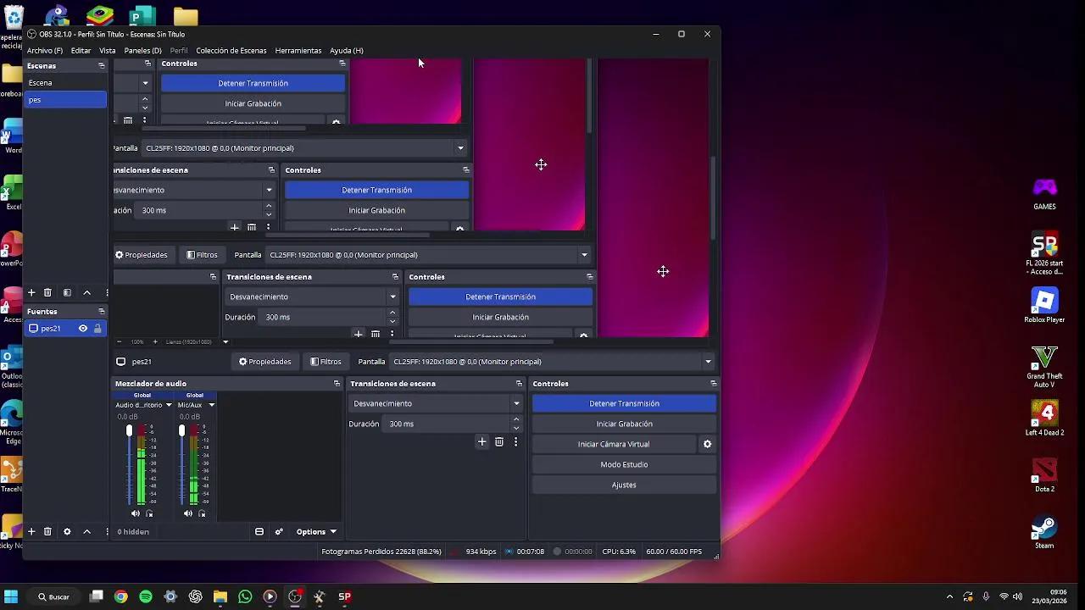1085x610 pixels.
Task: Mute Audio del escritorio speaker
Action: [136, 513]
